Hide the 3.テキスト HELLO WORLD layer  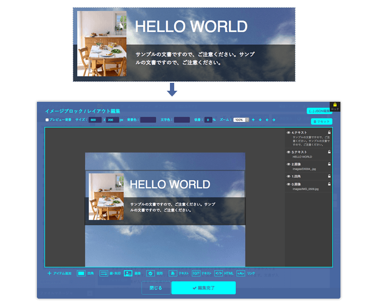click(288, 152)
